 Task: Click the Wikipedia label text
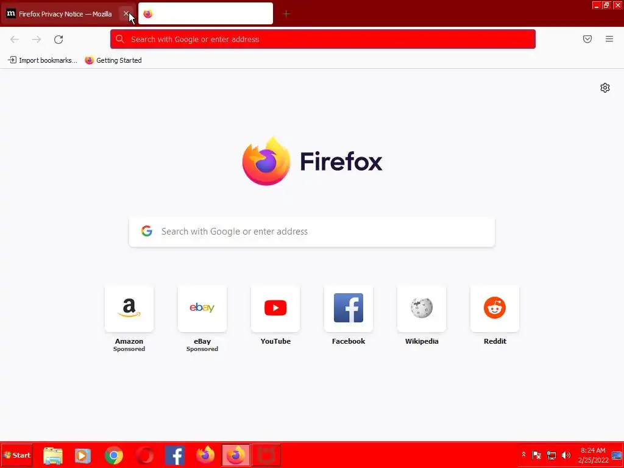click(x=422, y=341)
